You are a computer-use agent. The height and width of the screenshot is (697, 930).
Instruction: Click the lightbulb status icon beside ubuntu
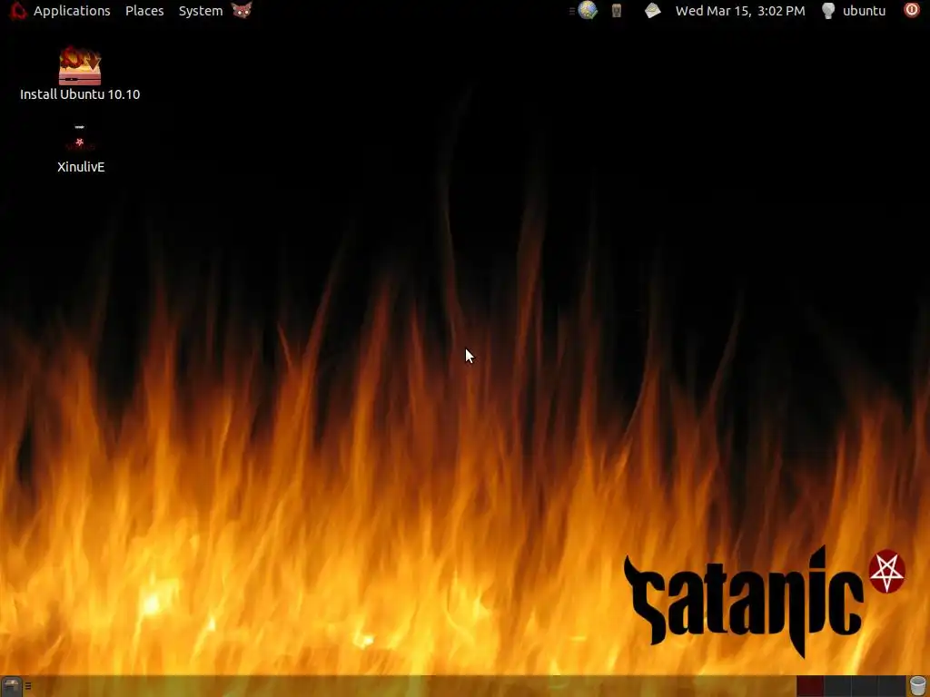[828, 11]
